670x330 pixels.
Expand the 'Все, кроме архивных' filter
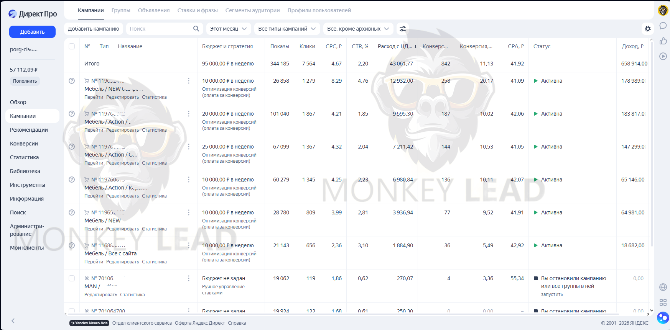[358, 29]
